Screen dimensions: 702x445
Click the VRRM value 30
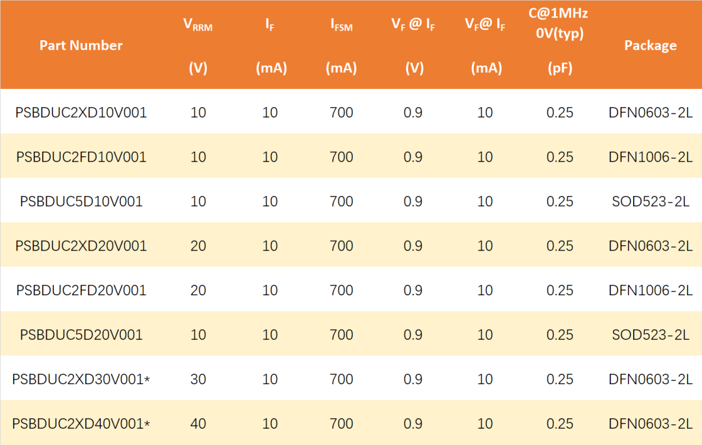tap(198, 379)
